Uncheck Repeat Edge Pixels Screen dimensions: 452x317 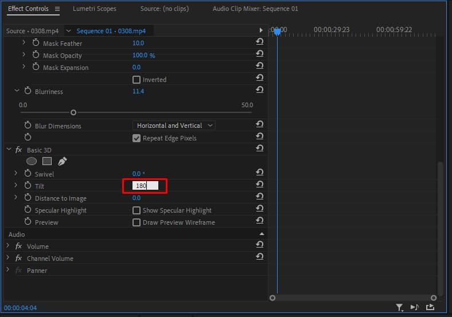pos(137,138)
